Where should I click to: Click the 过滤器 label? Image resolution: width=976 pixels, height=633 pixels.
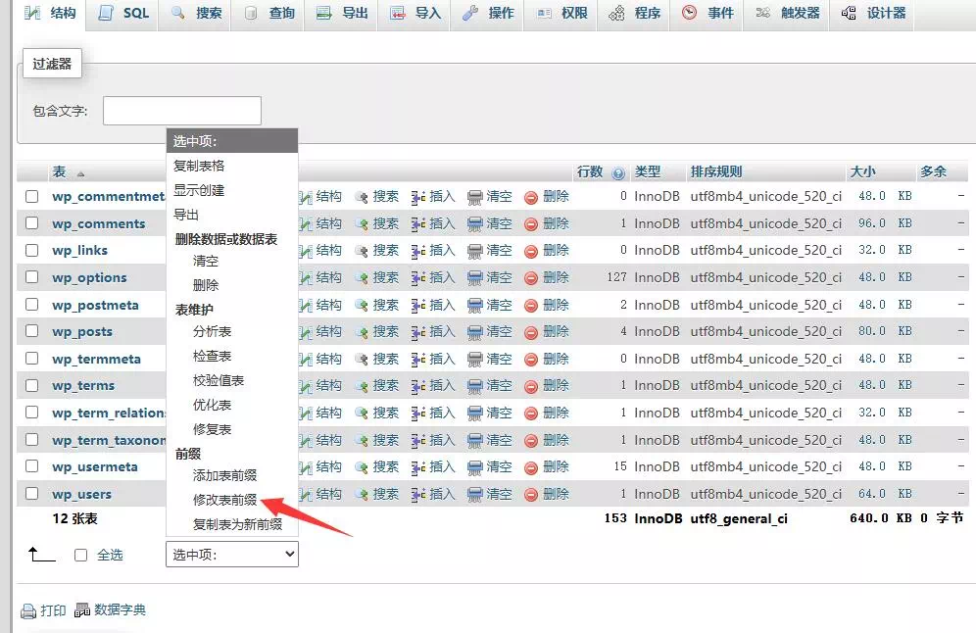click(52, 64)
